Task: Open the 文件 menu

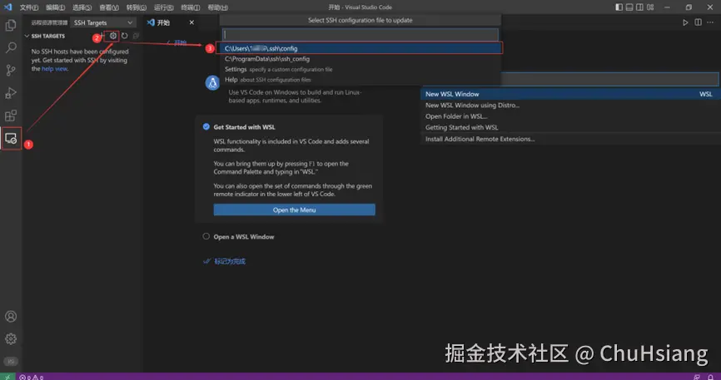Action: [x=28, y=7]
